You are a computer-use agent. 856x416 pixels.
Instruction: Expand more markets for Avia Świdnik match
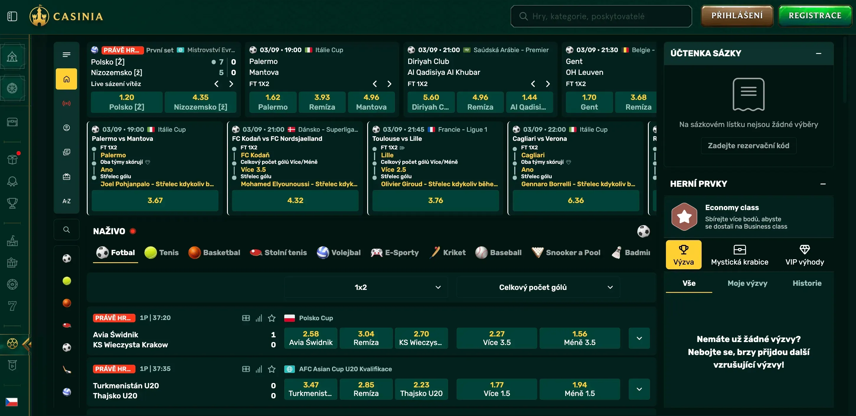pyautogui.click(x=639, y=338)
